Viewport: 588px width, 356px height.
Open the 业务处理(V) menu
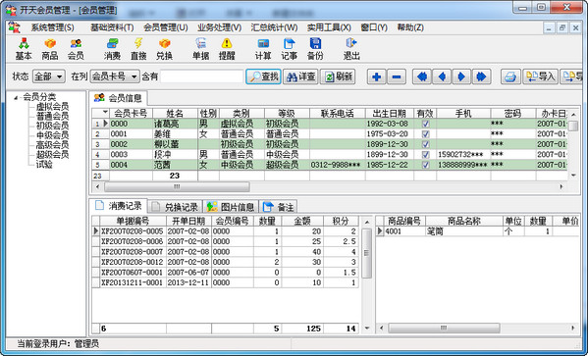219,27
